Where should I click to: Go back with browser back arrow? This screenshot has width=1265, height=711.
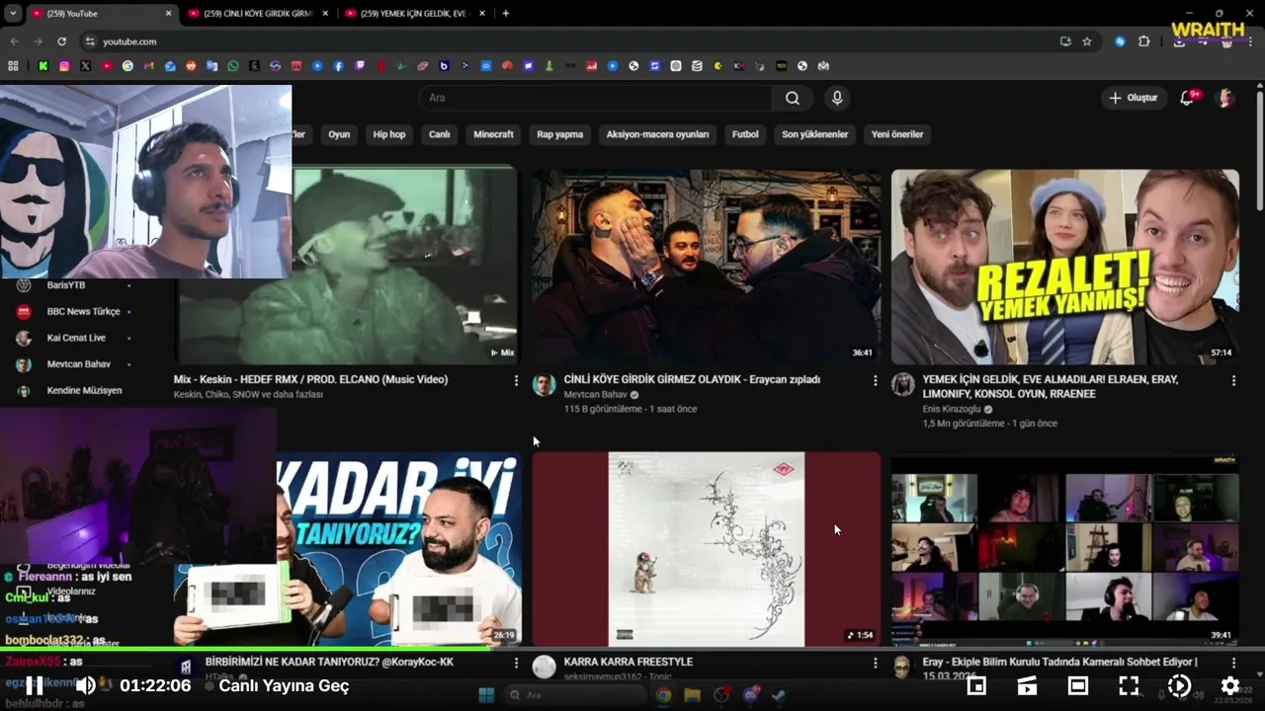(14, 41)
